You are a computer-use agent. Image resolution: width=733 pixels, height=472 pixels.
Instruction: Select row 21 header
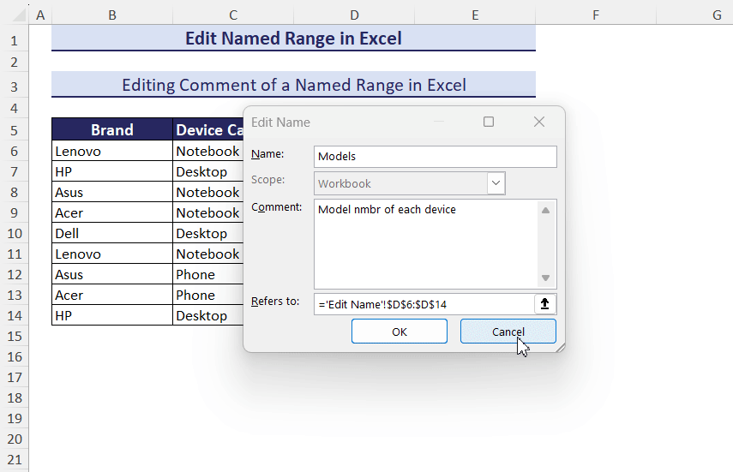(14, 459)
